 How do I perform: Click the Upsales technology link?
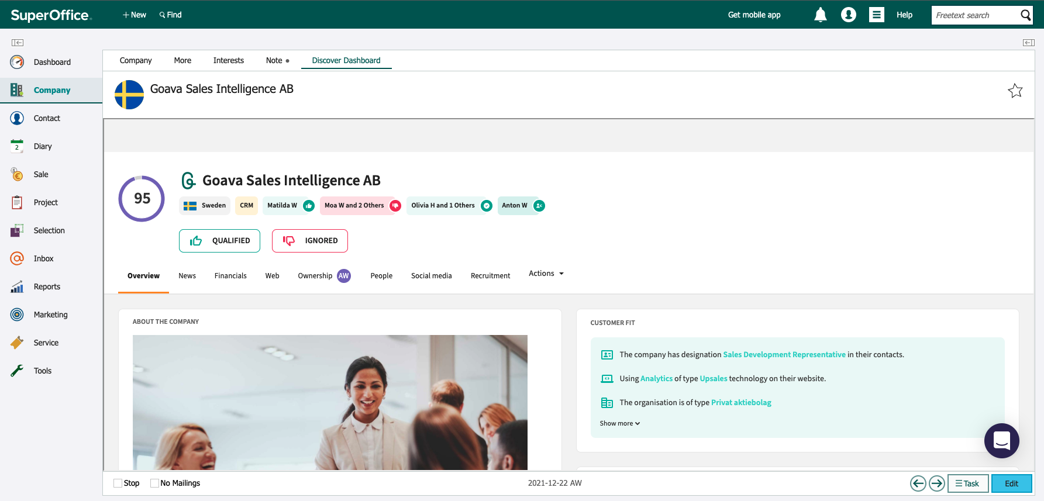pos(714,379)
